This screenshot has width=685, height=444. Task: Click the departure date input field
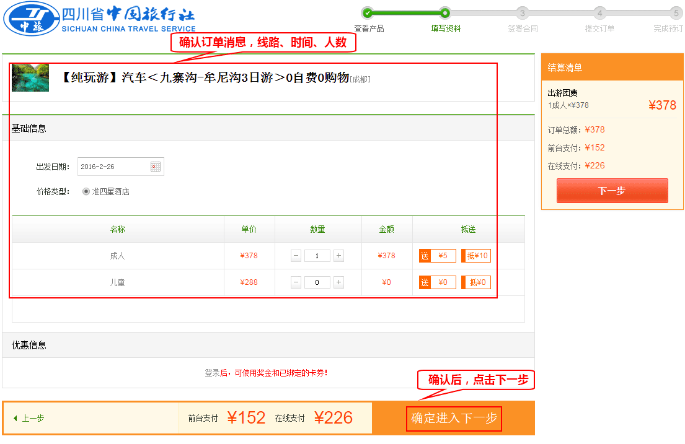[x=115, y=166]
